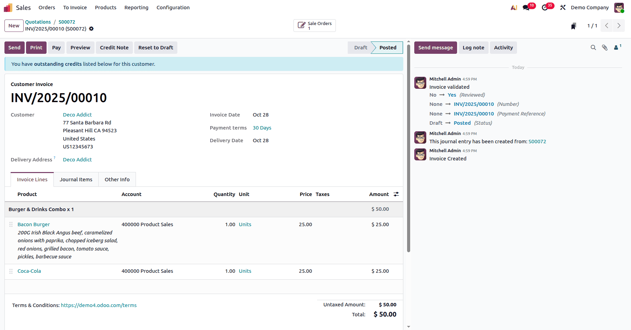
Task: Open Discuss messages showing 10 notifications
Action: tap(527, 7)
